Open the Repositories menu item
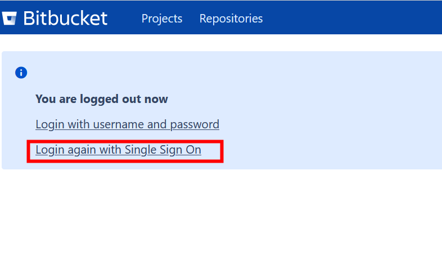 click(231, 19)
